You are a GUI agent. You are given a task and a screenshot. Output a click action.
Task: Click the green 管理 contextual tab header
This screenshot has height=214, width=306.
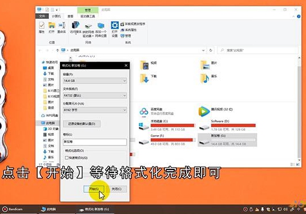[x=88, y=10]
